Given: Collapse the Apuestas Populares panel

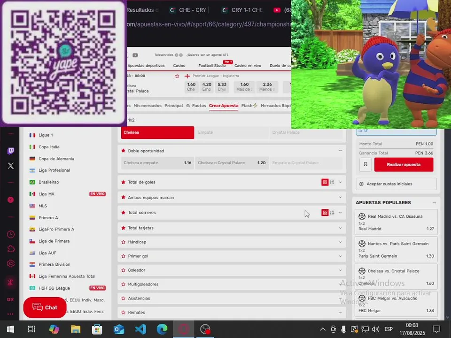Looking at the screenshot, I should pos(434,203).
